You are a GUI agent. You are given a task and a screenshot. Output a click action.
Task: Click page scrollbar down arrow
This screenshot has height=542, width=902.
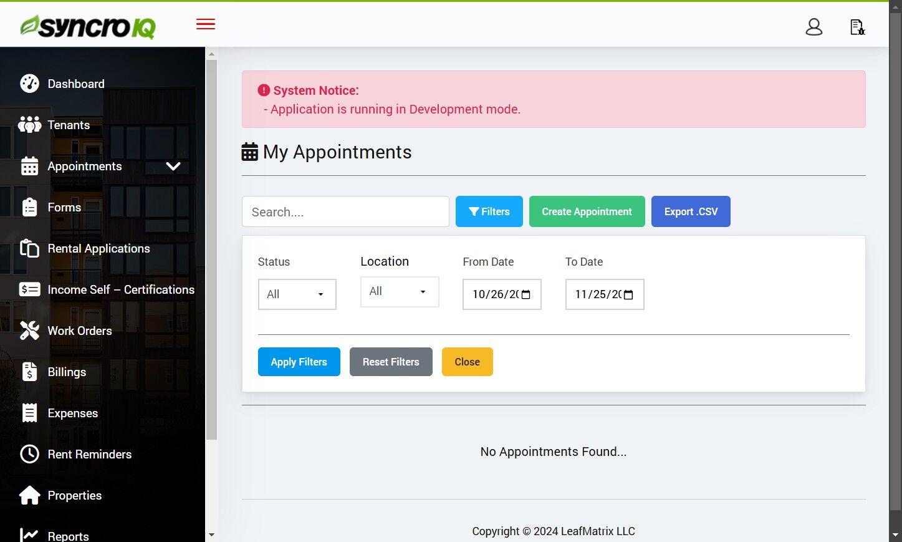(x=896, y=535)
